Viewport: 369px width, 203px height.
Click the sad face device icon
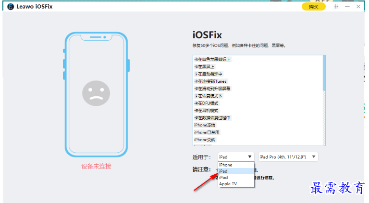click(96, 93)
